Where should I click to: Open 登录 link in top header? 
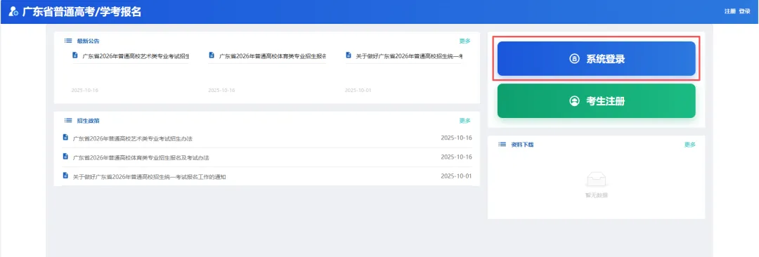point(744,12)
